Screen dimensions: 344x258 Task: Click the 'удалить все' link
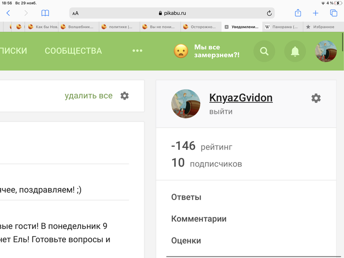[x=88, y=96]
